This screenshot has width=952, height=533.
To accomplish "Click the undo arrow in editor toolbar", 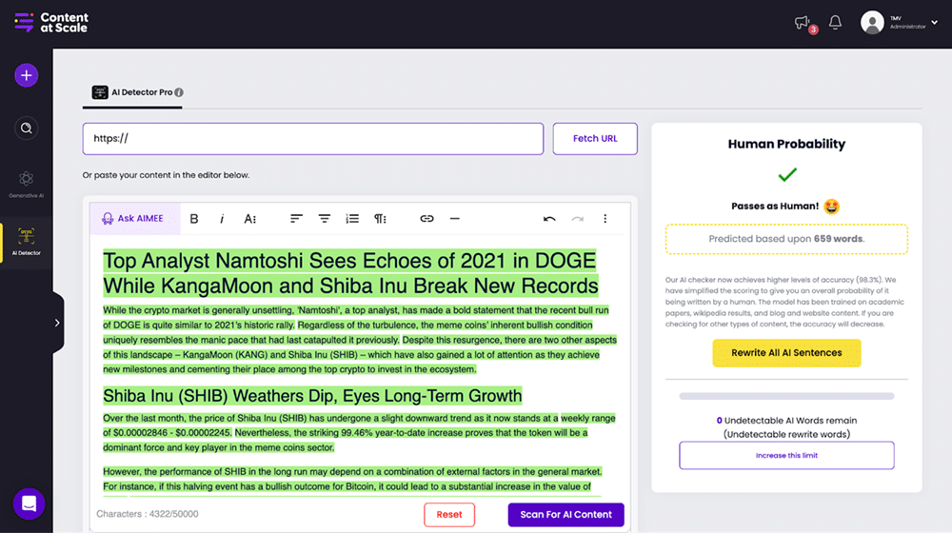I will click(549, 219).
